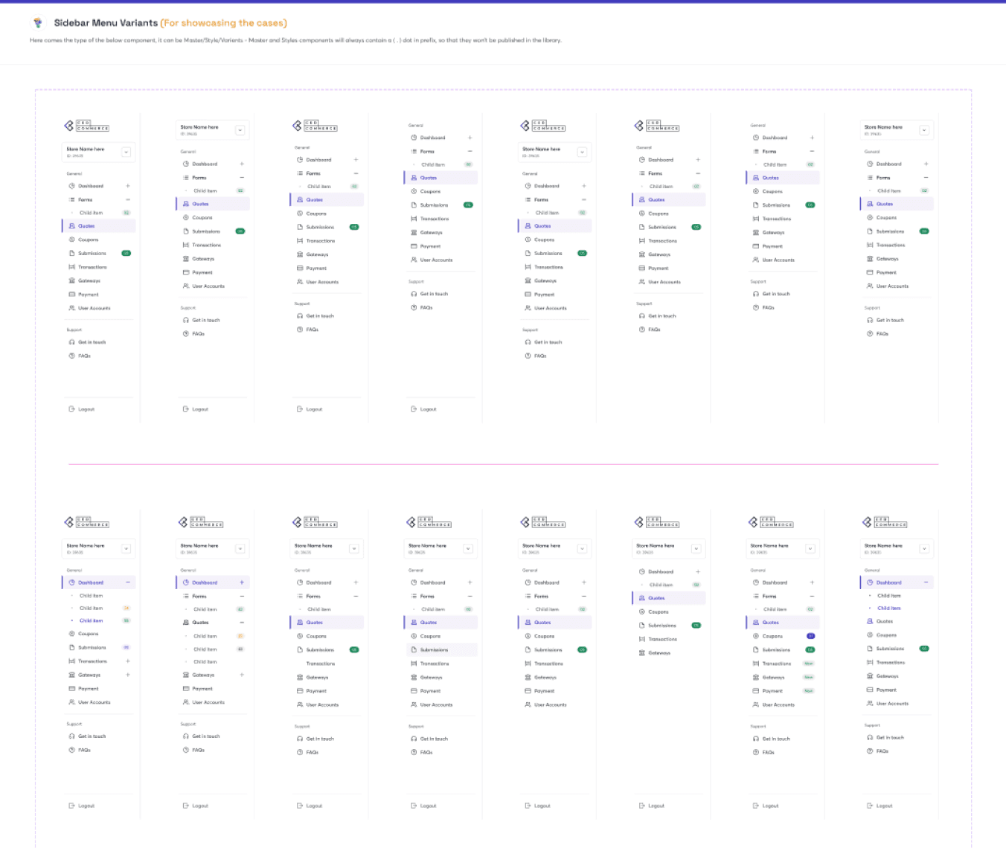The height and width of the screenshot is (848, 1006).
Task: Click Coupons icon in row with blue badge
Action: 756,636
